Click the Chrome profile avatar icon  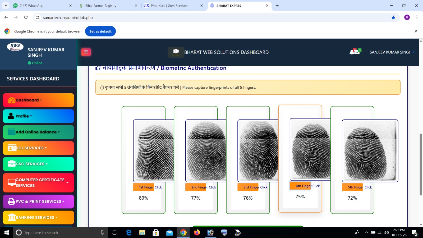coord(407,17)
